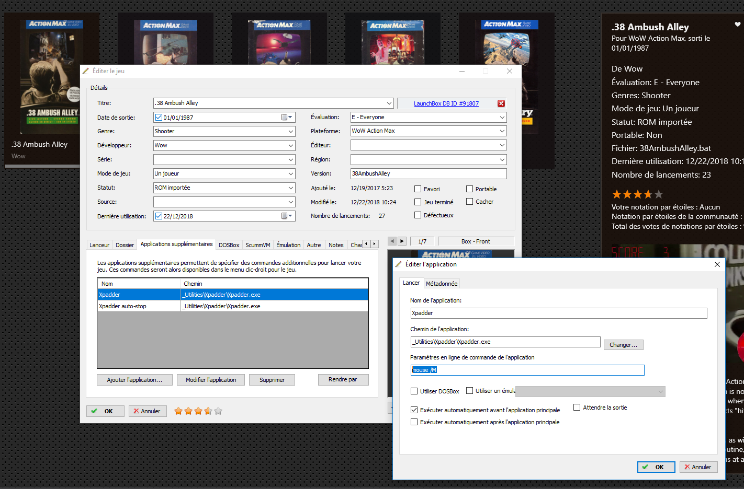The image size is (744, 489).
Task: Expand the Statut dropdown
Action: coord(291,188)
